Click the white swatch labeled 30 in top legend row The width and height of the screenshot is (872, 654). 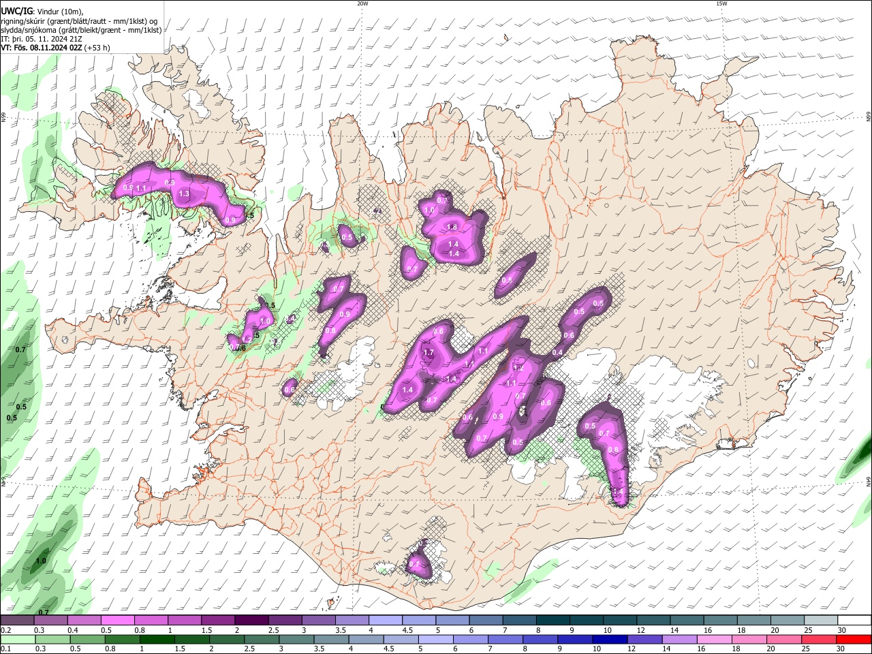(x=854, y=621)
